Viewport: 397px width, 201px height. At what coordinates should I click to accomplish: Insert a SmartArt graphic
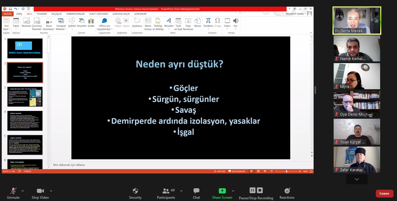coord(82,23)
